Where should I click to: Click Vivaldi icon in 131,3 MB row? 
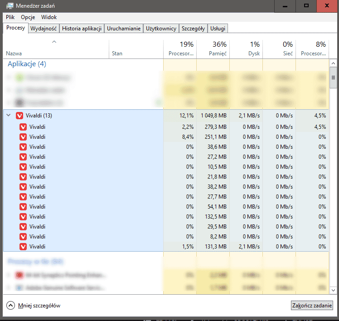click(x=23, y=247)
